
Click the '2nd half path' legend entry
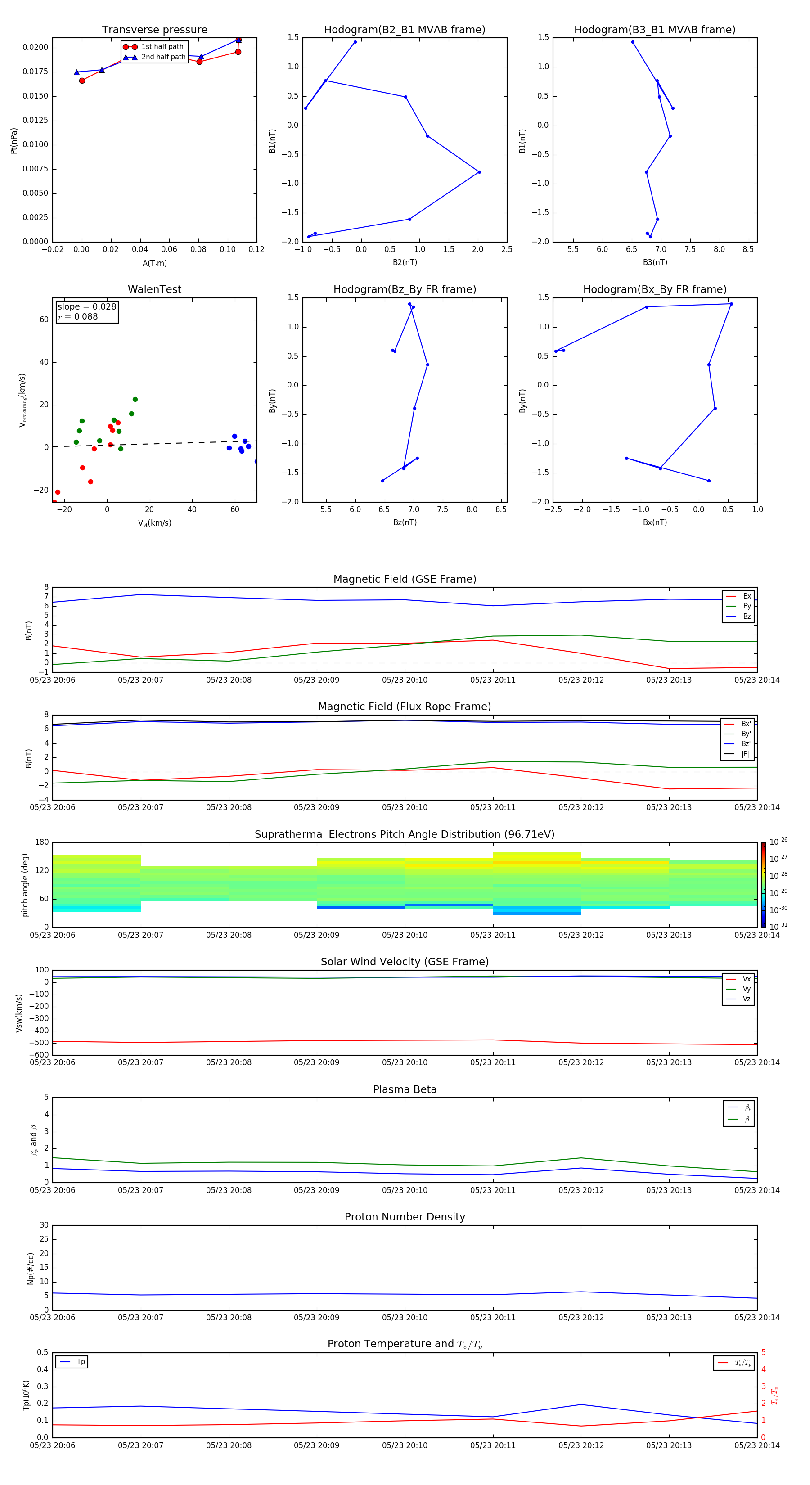point(154,57)
